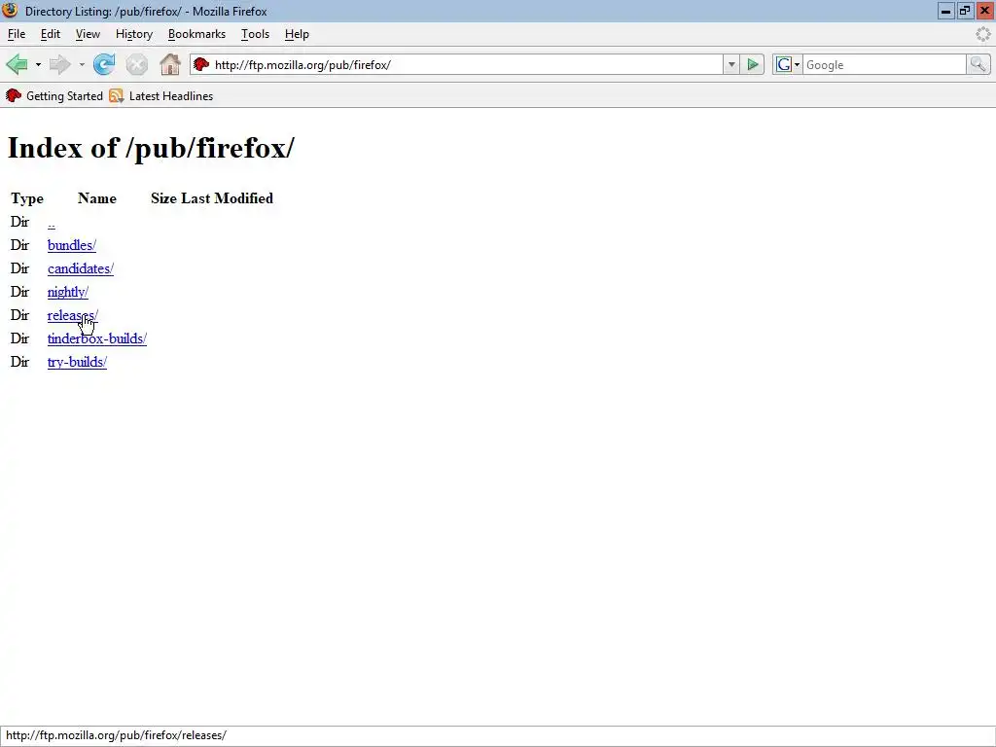Viewport: 996px width, 747px height.
Task: Open the Help menu
Action: tap(297, 34)
